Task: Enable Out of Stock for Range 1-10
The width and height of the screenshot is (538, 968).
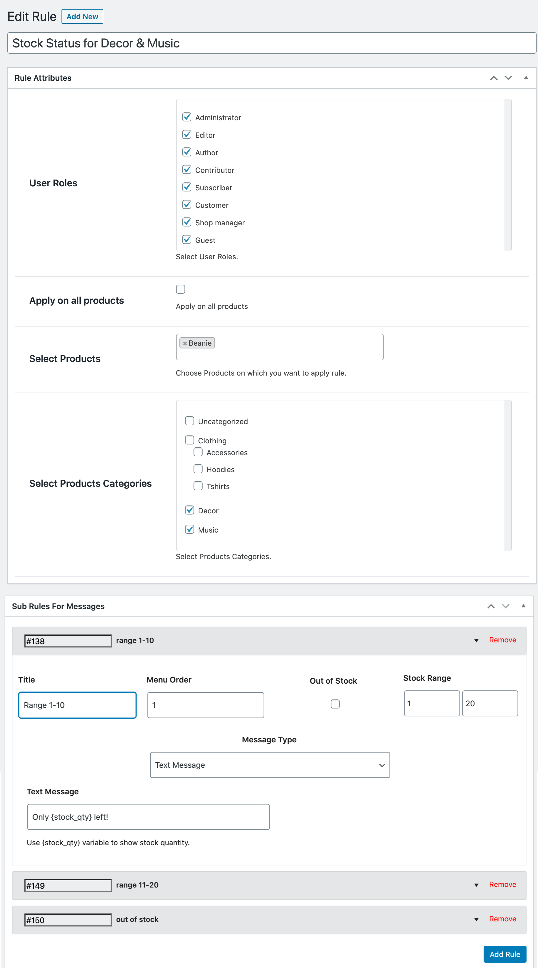Action: 335,704
